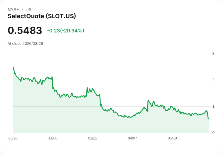Select the NYSE exchange label

[13, 10]
